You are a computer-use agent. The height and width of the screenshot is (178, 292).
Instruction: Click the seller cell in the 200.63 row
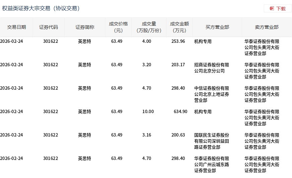262,141
